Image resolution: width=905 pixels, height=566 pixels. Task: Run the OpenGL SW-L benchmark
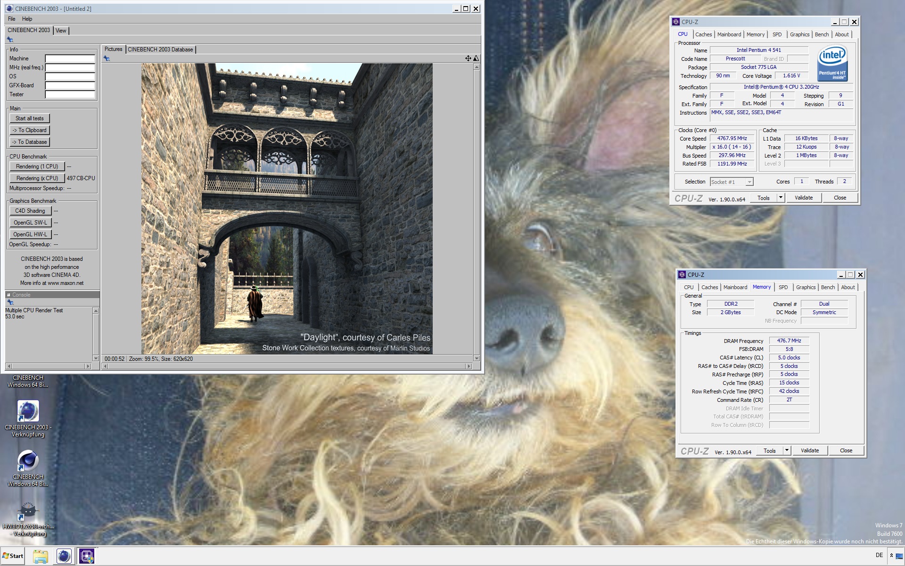pos(30,223)
